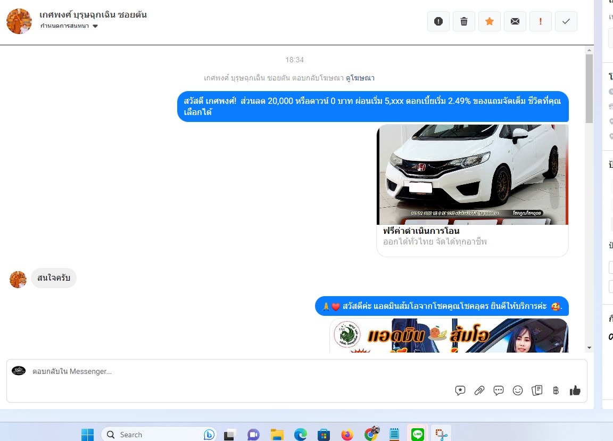Open LINE app from the taskbar

pyautogui.click(x=418, y=435)
